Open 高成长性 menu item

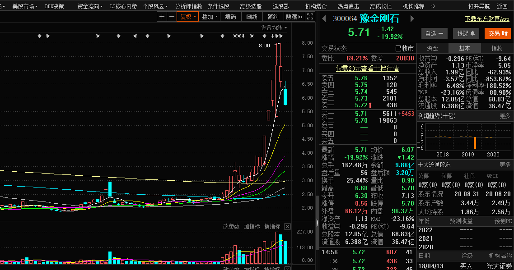(381, 6)
